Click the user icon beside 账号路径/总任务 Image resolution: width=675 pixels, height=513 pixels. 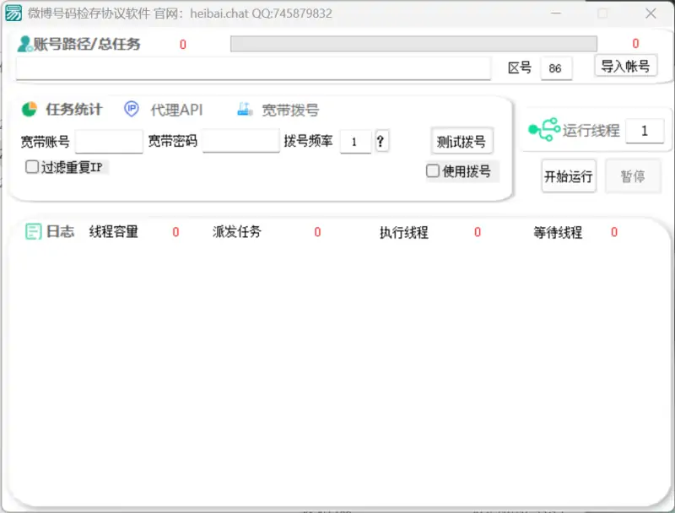tap(24, 44)
